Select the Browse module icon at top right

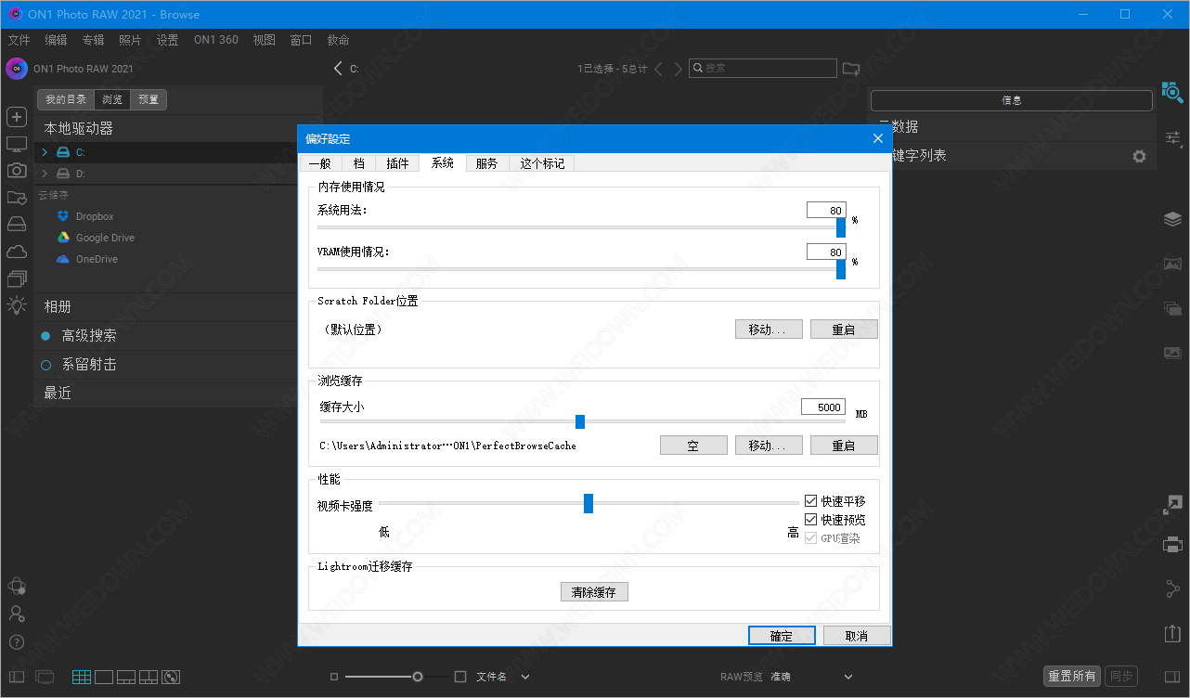[x=1172, y=91]
